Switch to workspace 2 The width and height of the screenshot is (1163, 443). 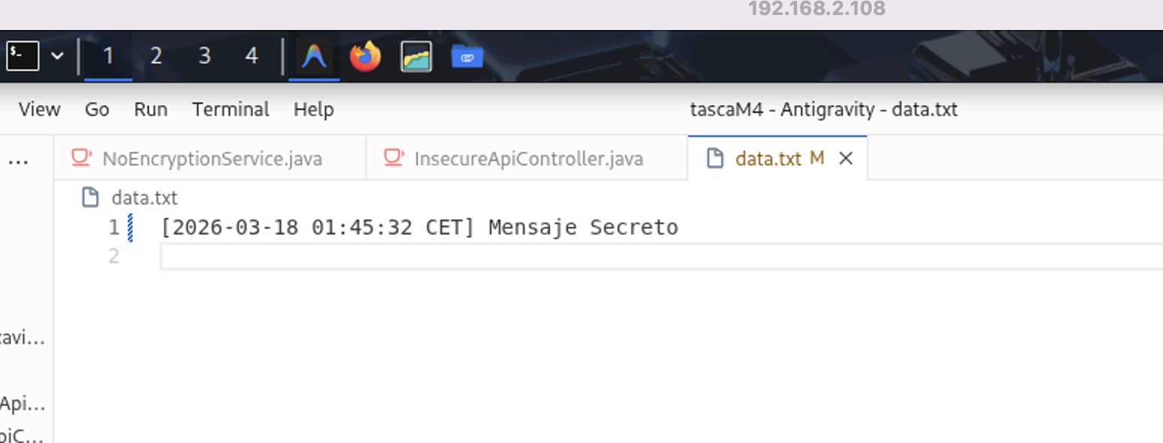(x=156, y=56)
